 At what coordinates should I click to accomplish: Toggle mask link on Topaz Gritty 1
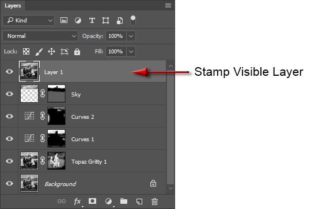click(43, 161)
